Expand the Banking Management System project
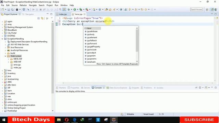 (x=2, y=27)
